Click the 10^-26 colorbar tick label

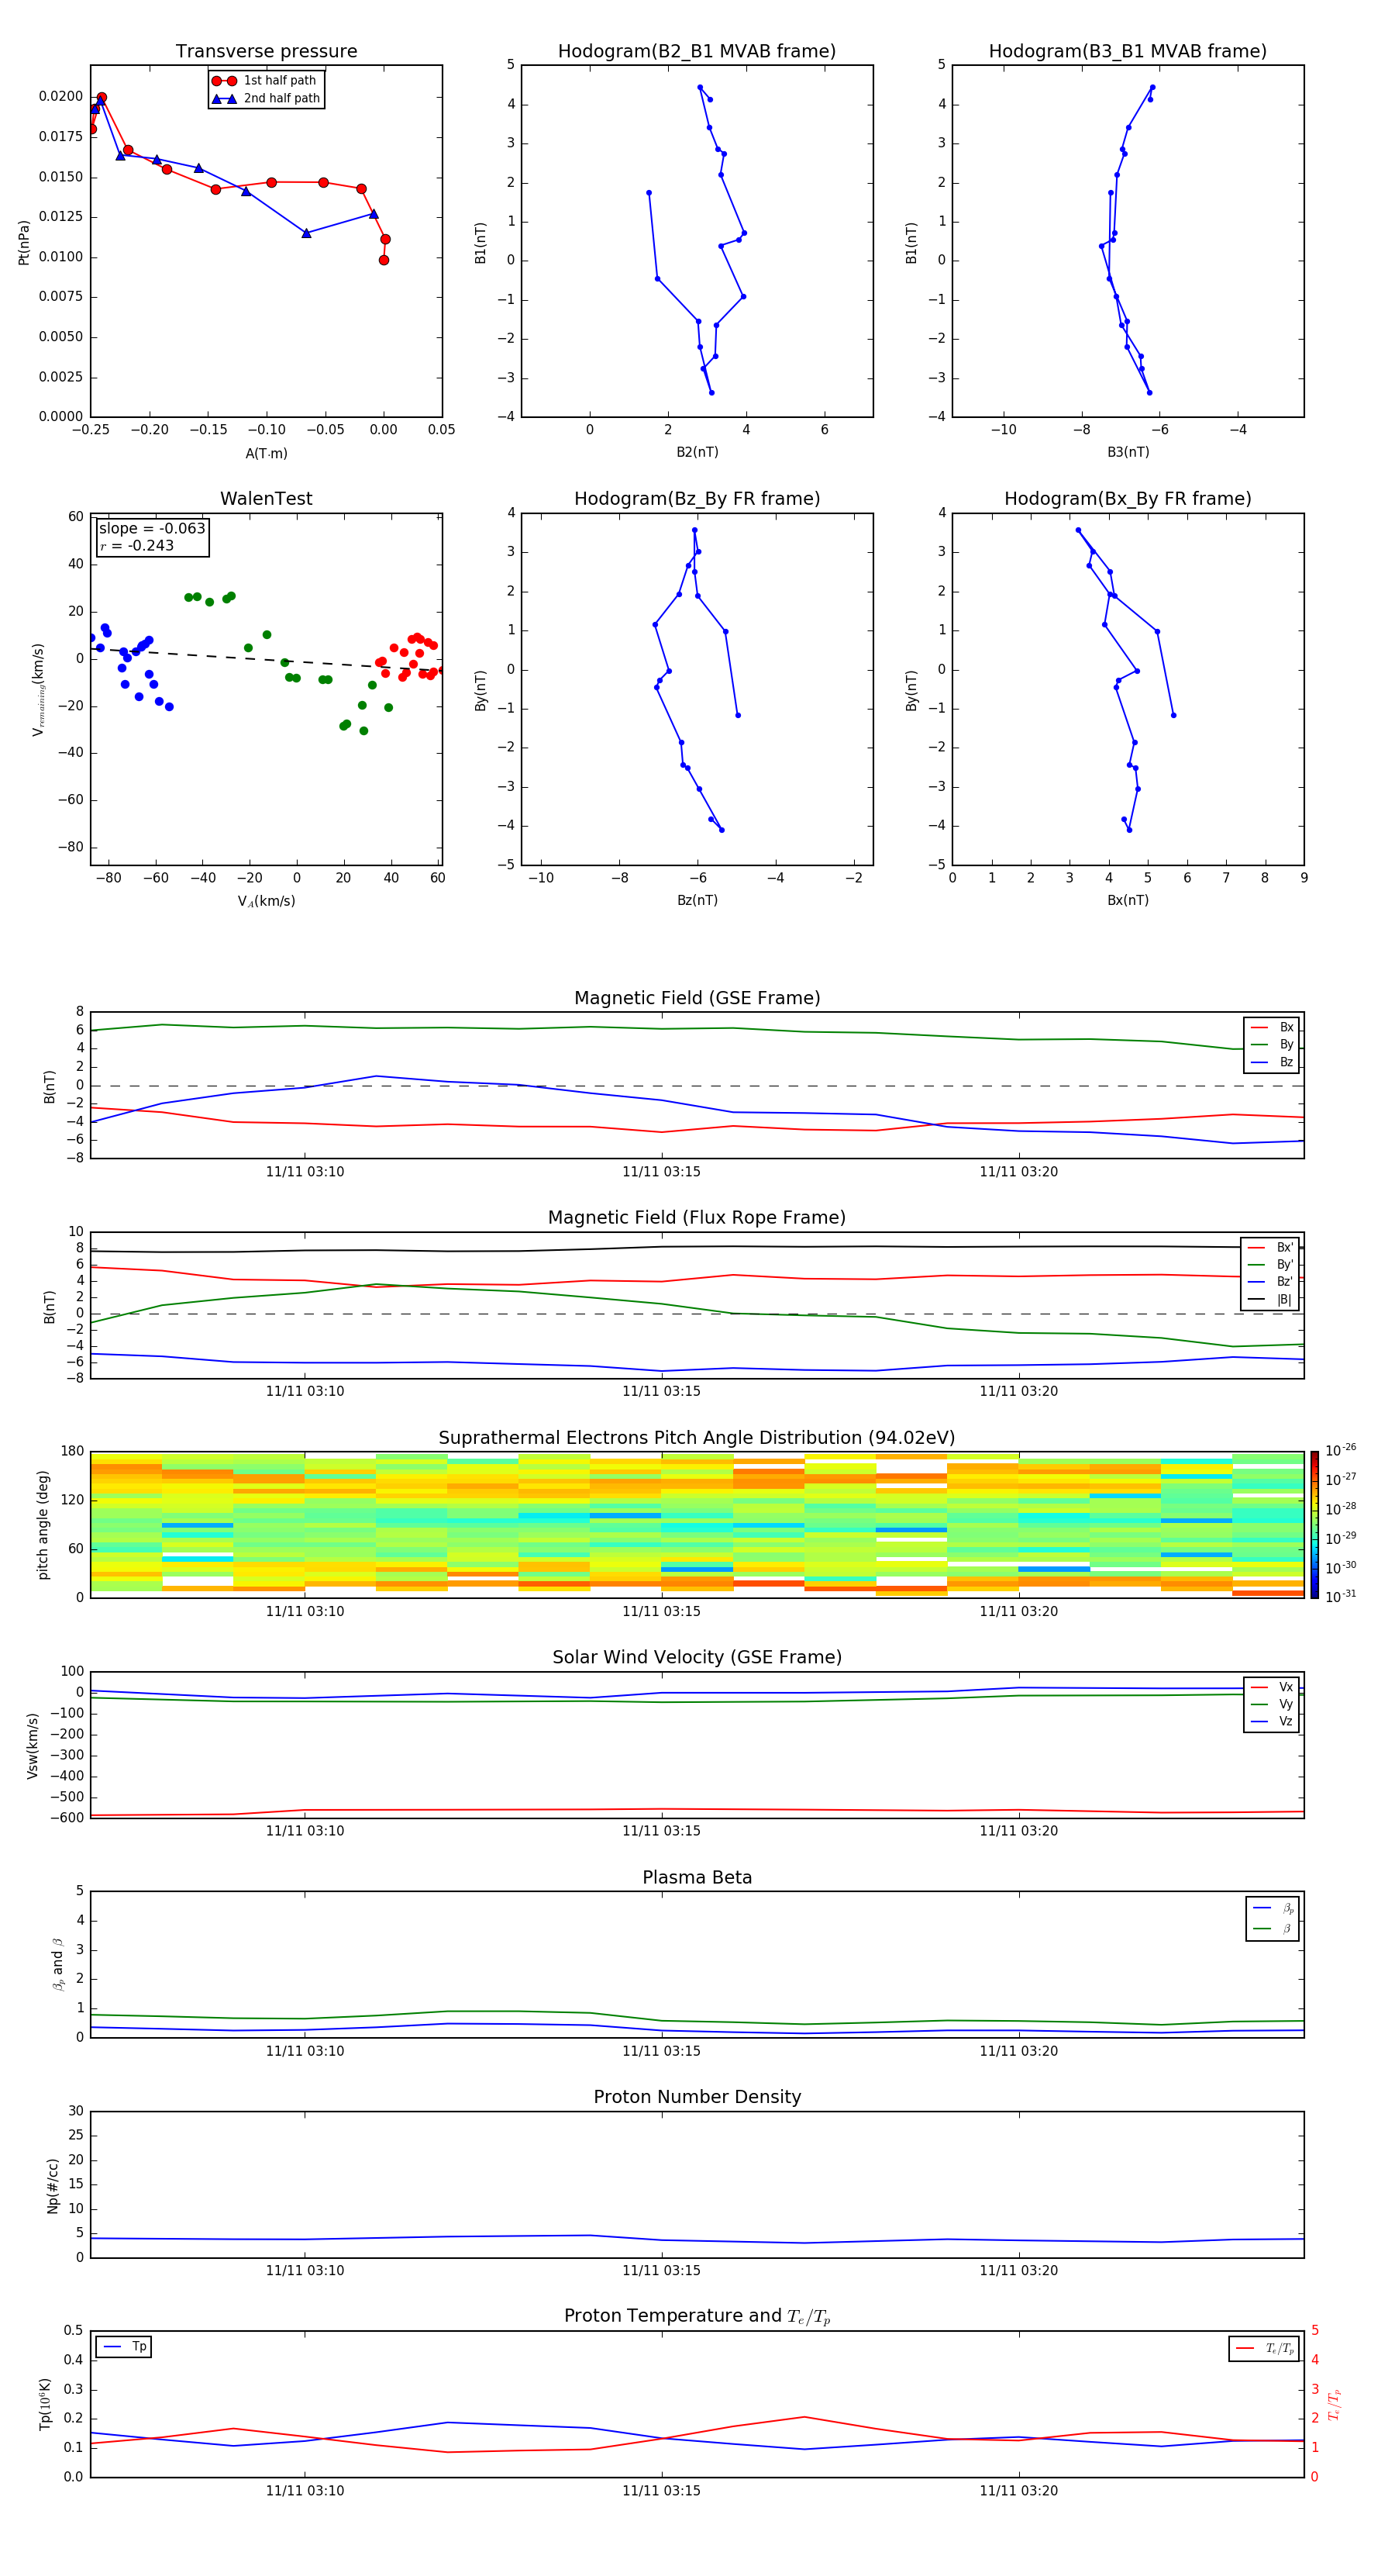(1341, 1450)
